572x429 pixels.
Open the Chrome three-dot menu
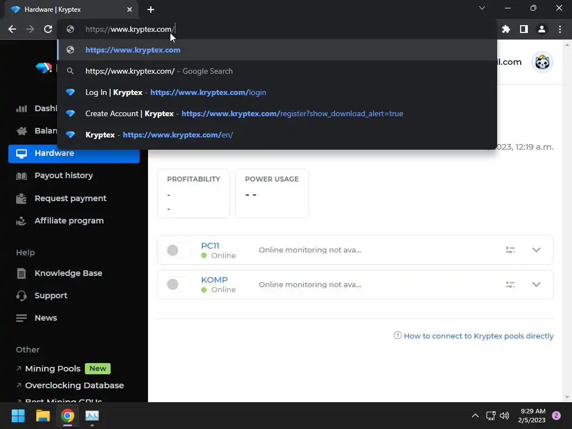click(560, 29)
